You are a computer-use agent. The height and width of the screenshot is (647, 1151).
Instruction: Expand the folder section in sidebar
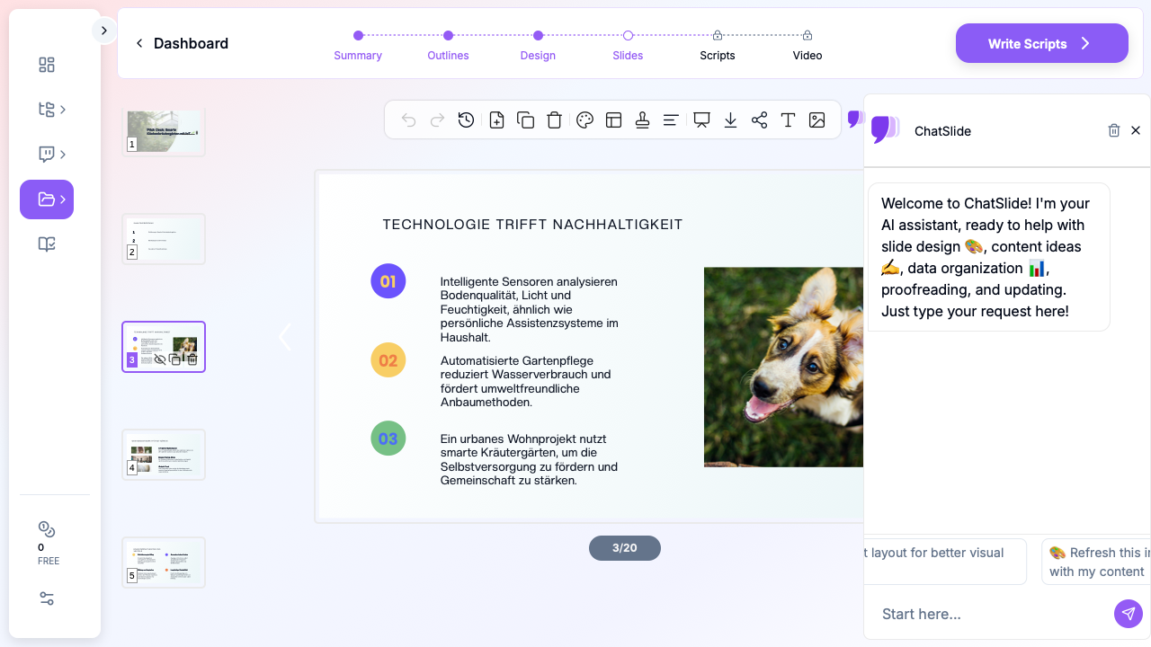(x=47, y=199)
